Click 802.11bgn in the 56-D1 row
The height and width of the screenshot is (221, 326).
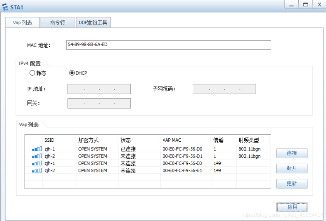pos(249,156)
